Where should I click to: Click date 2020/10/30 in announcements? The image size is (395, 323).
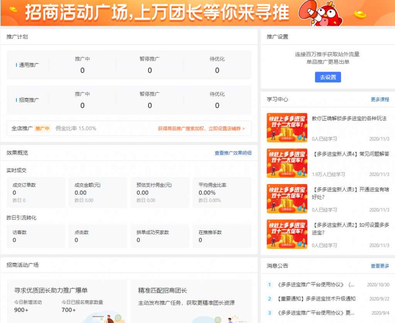(x=378, y=285)
